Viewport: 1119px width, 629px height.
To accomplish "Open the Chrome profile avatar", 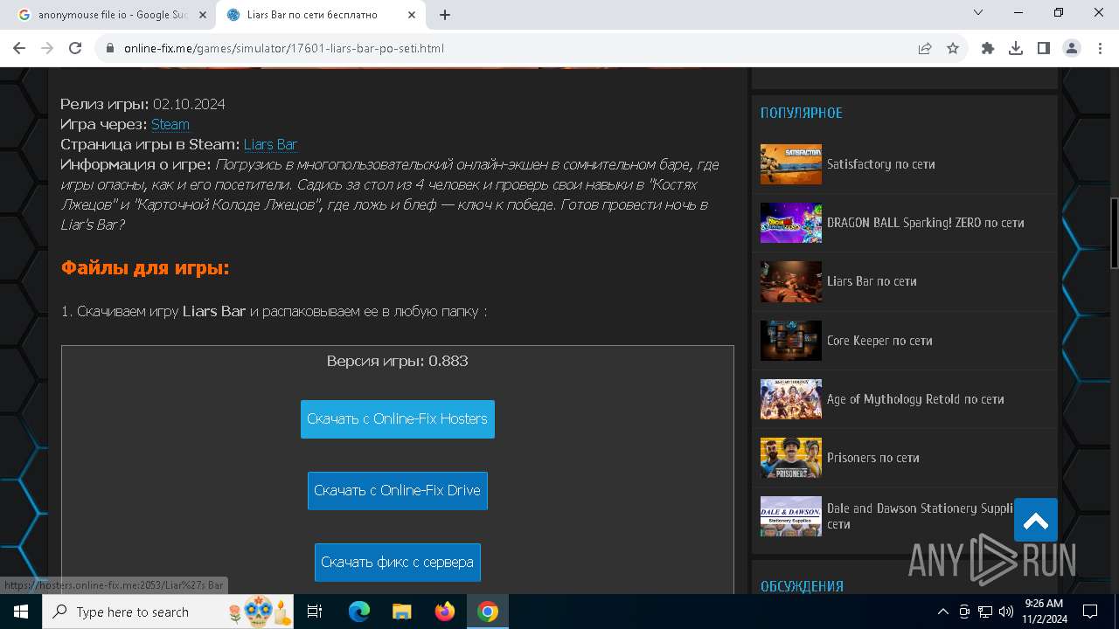I will [x=1072, y=48].
